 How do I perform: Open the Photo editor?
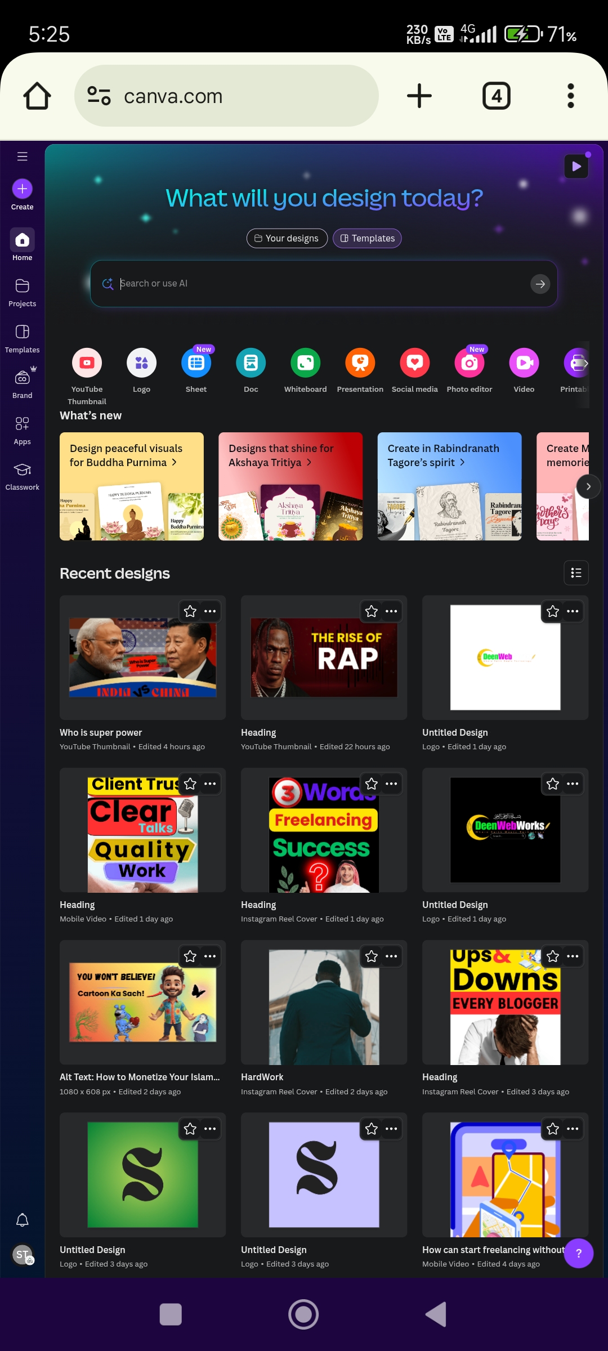point(469,370)
